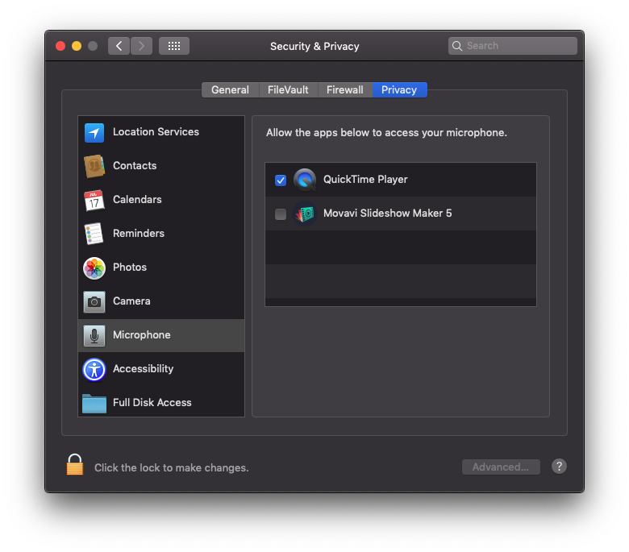Click the lock icon to make changes
This screenshot has height=552, width=629.
pos(75,465)
